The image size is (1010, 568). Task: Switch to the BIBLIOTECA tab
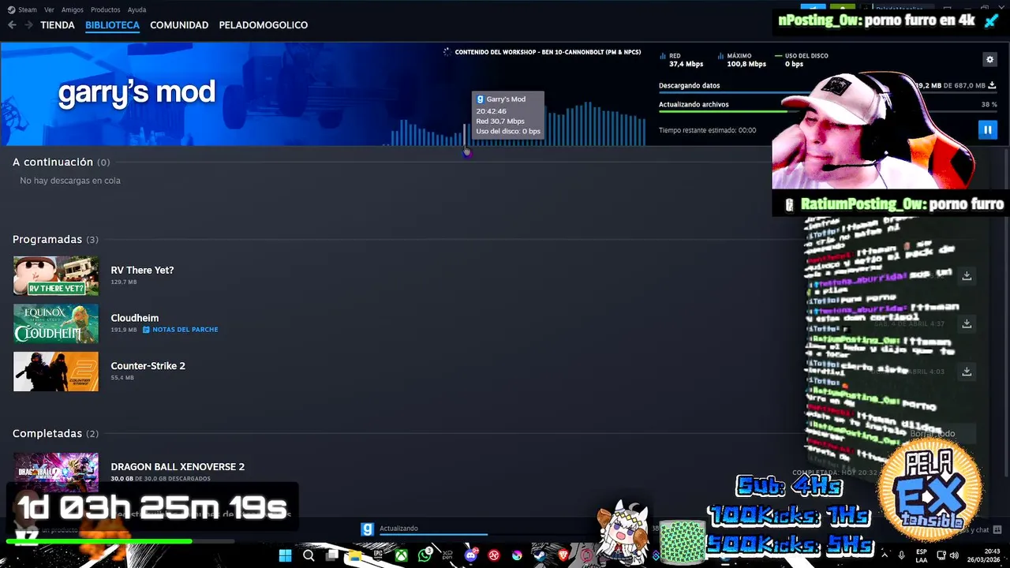[x=112, y=25]
